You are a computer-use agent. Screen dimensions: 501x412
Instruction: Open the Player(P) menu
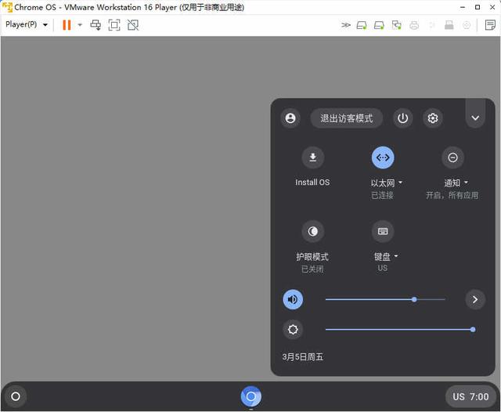click(27, 24)
